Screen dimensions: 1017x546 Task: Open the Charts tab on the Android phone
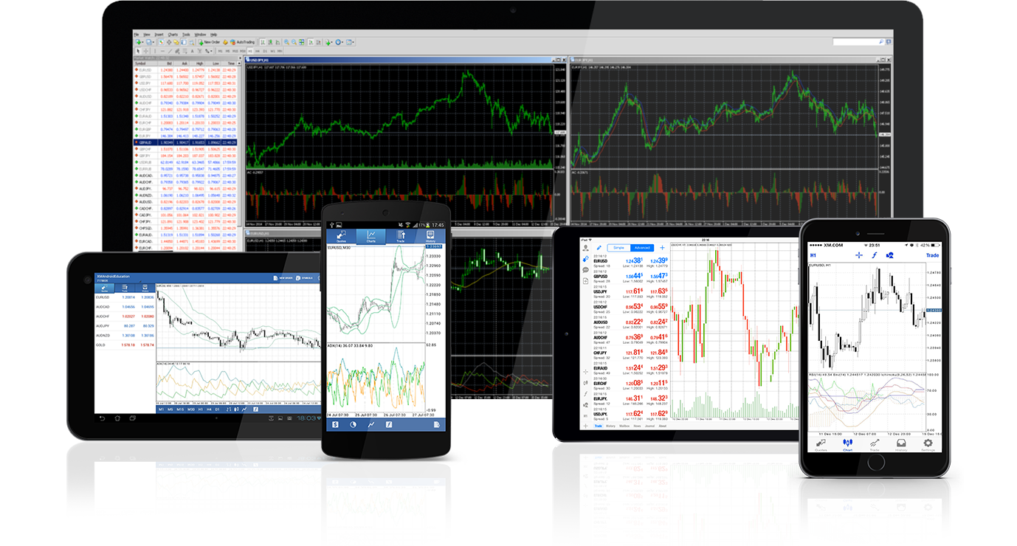(x=371, y=236)
